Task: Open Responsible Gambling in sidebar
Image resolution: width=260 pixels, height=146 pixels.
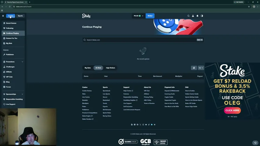Action: (13, 99)
